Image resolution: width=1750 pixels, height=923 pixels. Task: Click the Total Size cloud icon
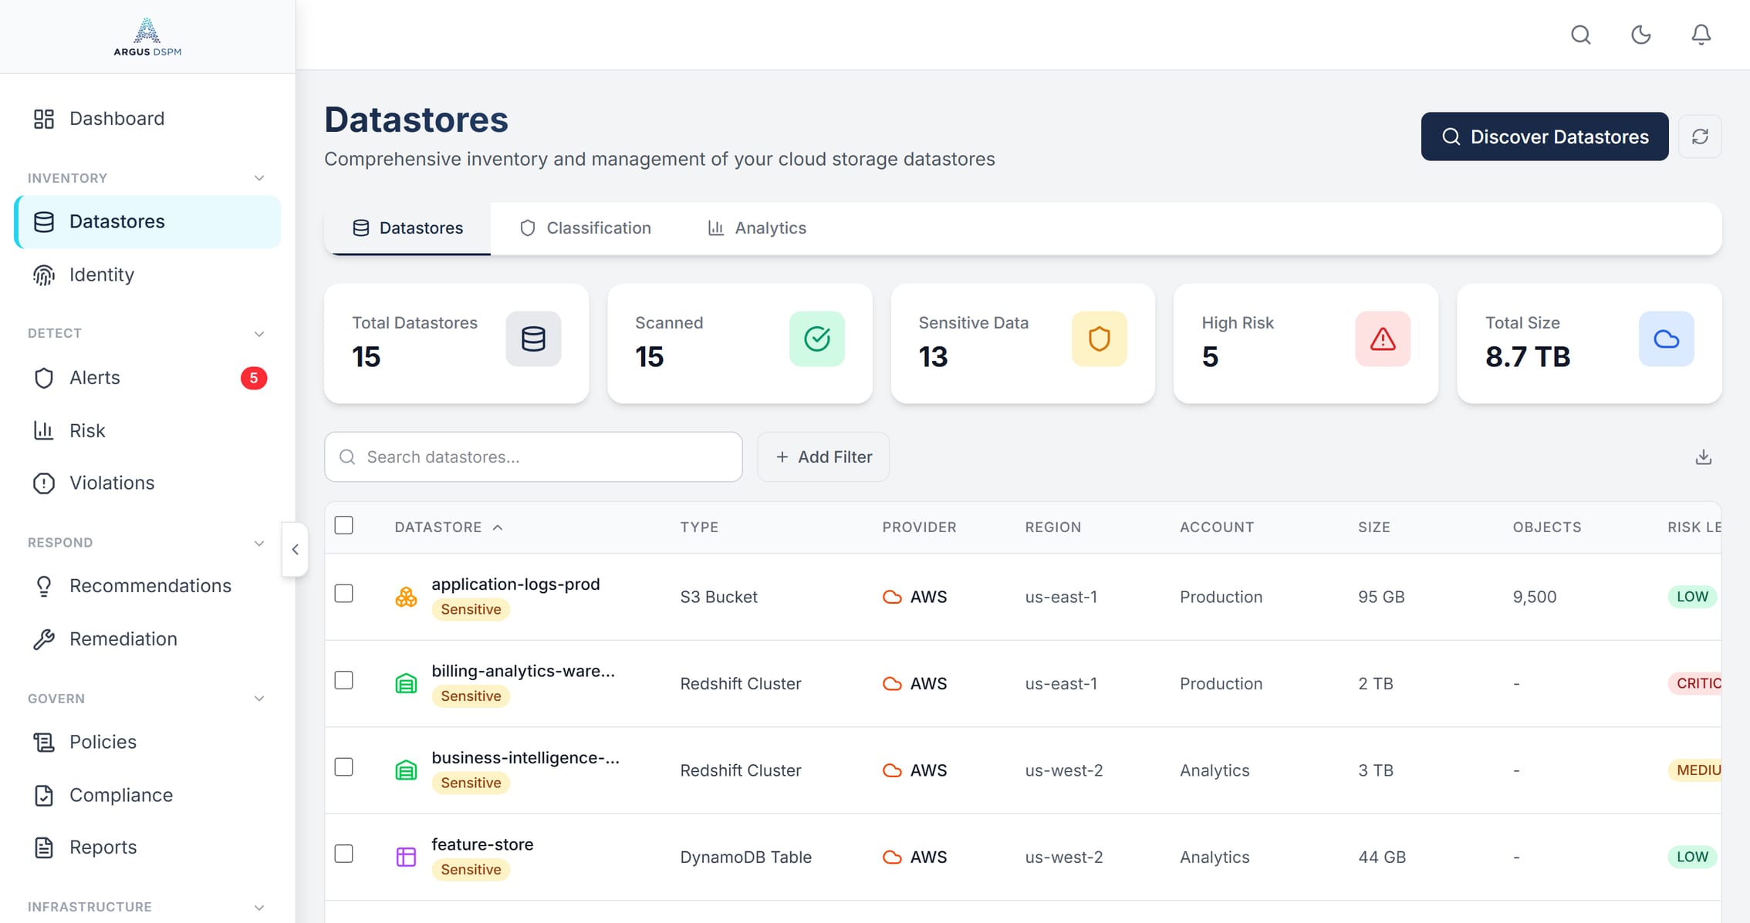pyautogui.click(x=1667, y=339)
